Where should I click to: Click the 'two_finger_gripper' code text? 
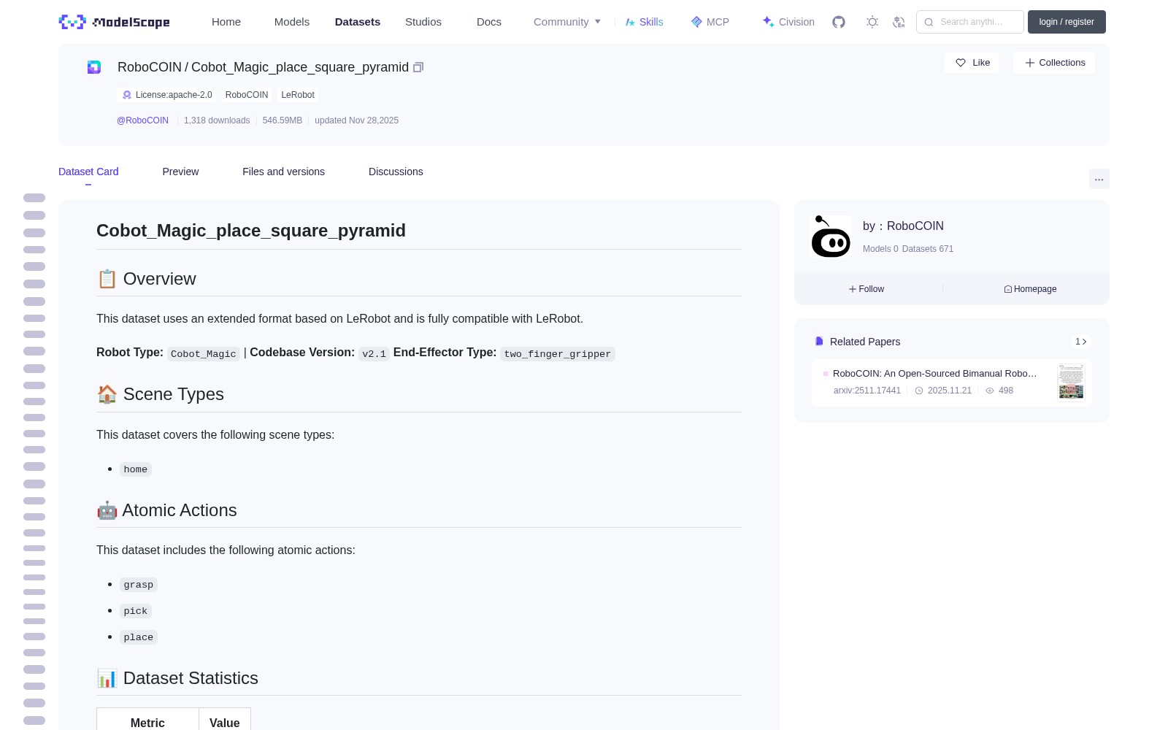click(x=558, y=354)
